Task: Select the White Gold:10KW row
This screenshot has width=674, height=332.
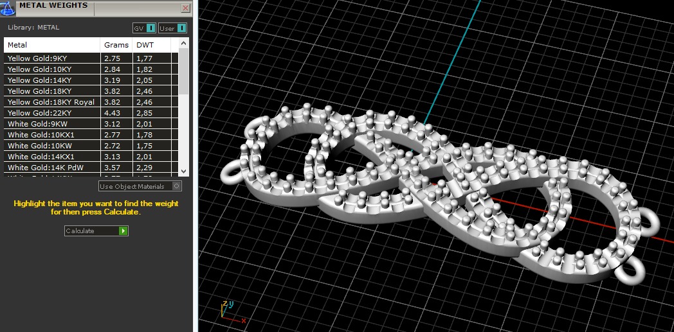Action: pyautogui.click(x=91, y=146)
